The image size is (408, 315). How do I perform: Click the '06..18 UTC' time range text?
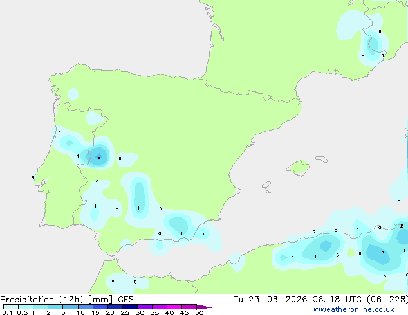337,300
